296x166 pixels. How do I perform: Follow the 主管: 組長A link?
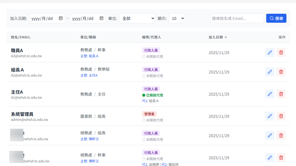[x=89, y=56]
